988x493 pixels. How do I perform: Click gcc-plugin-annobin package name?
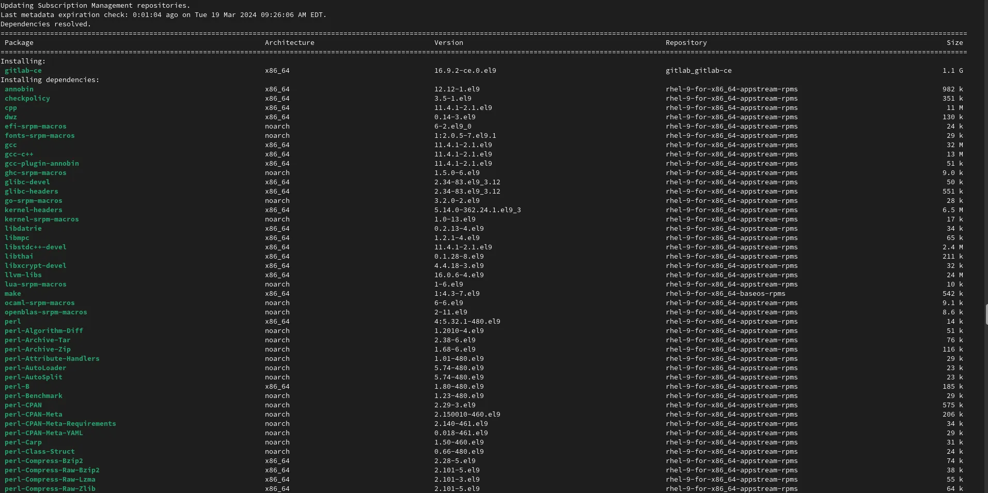[x=42, y=164]
